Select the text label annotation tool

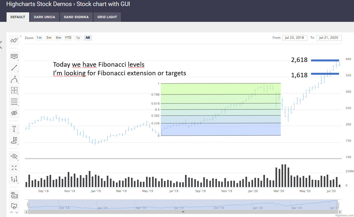(x=14, y=57)
